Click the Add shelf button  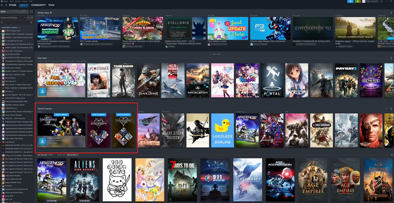pos(216,54)
